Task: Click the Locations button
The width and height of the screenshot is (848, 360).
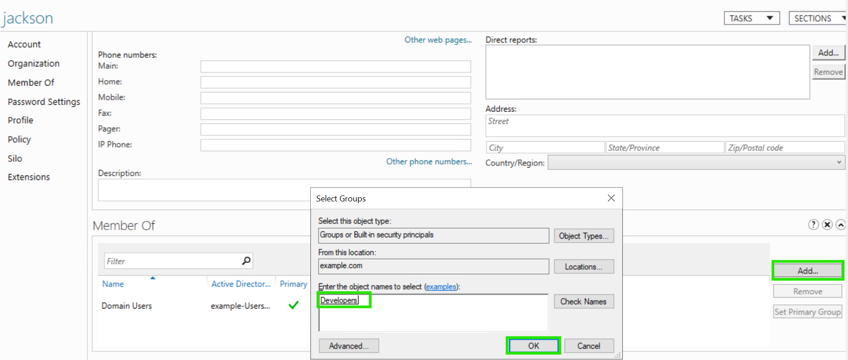Action: (583, 267)
